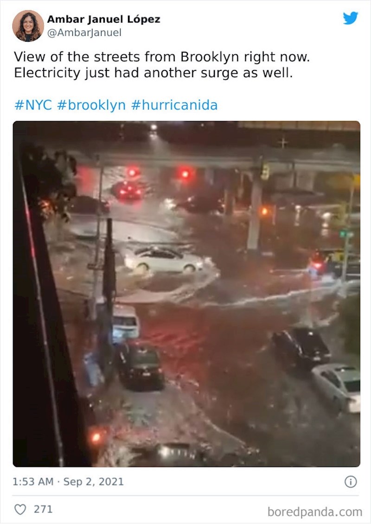Viewport: 371px width, 524px height.
Task: Open the @AmbarJanuel handle link
Action: coord(84,33)
